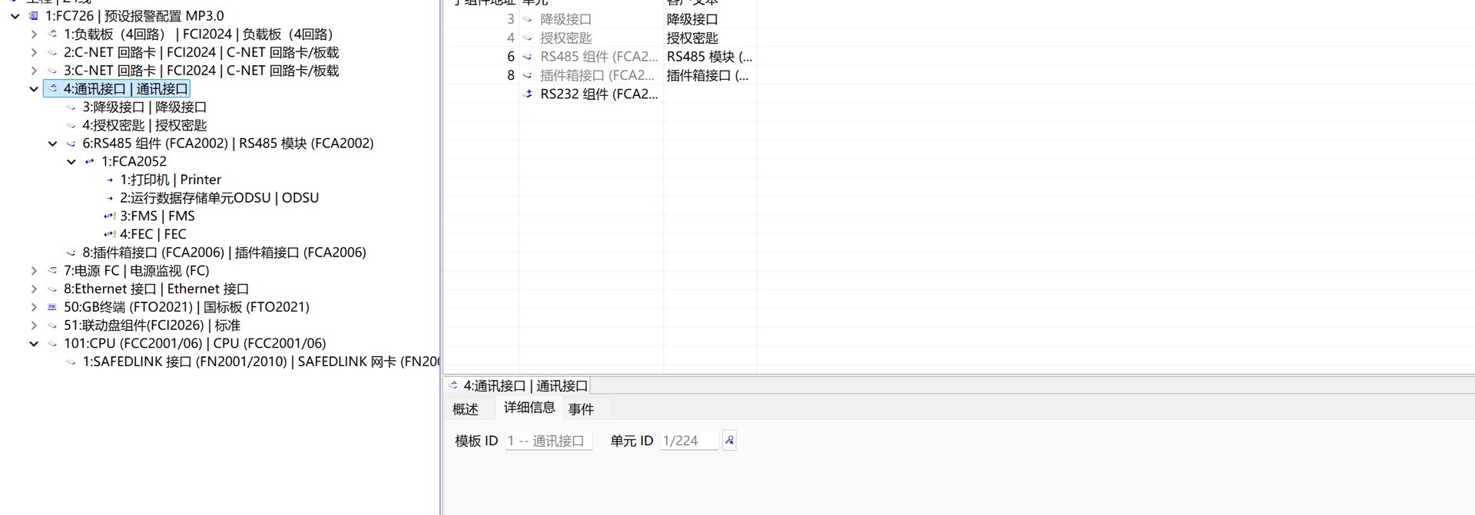Screen dimensions: 1475x515
Task: Select tree item 1:FC726 | 预设报警配置 MP3.0
Action: 134,16
